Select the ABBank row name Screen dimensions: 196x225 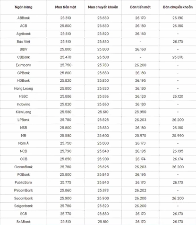tap(24, 18)
